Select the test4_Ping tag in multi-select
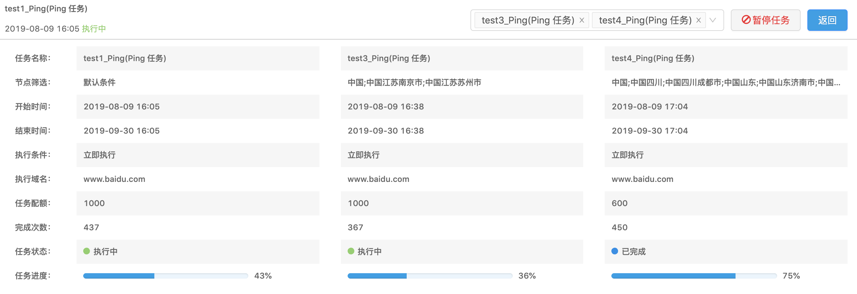857x294 pixels. (645, 20)
